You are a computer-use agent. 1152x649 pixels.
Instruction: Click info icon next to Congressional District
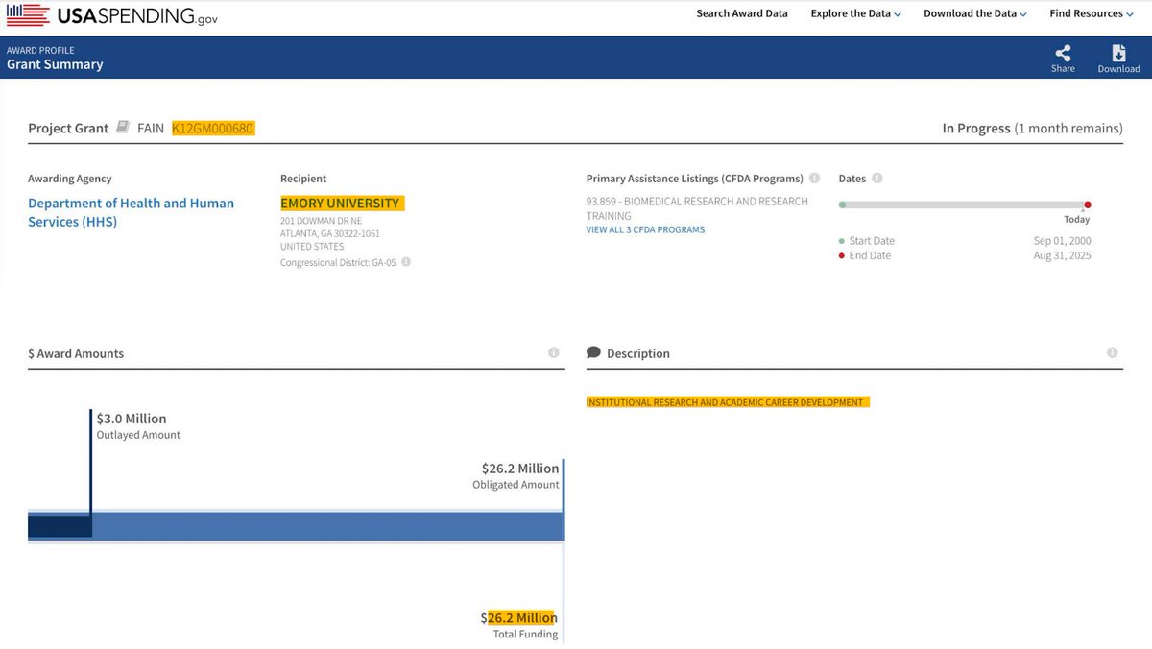[406, 262]
